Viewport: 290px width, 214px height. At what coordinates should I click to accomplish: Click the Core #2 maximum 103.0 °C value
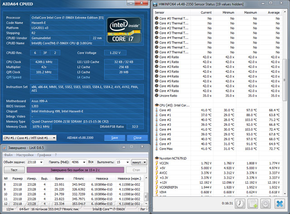251,119
